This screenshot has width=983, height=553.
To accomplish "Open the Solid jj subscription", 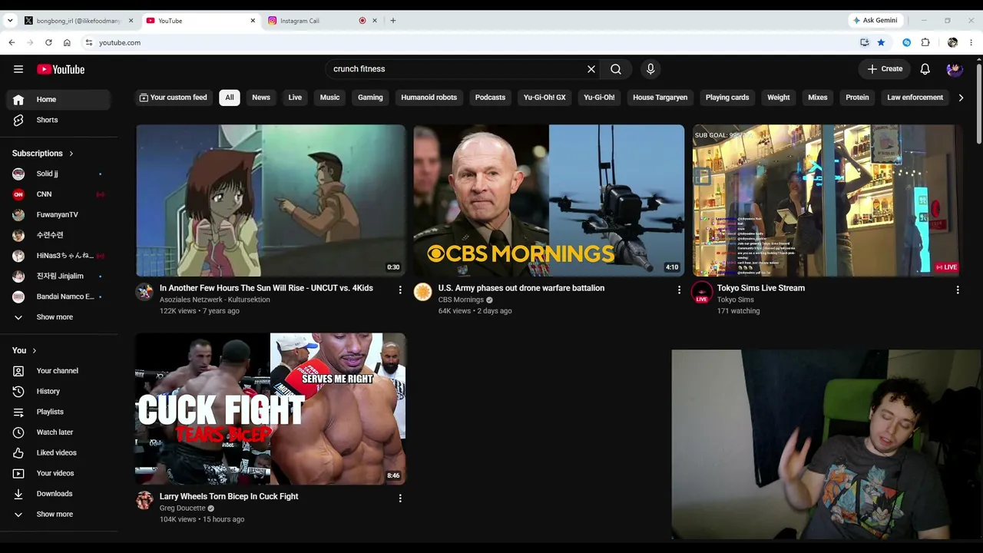I will [58, 174].
